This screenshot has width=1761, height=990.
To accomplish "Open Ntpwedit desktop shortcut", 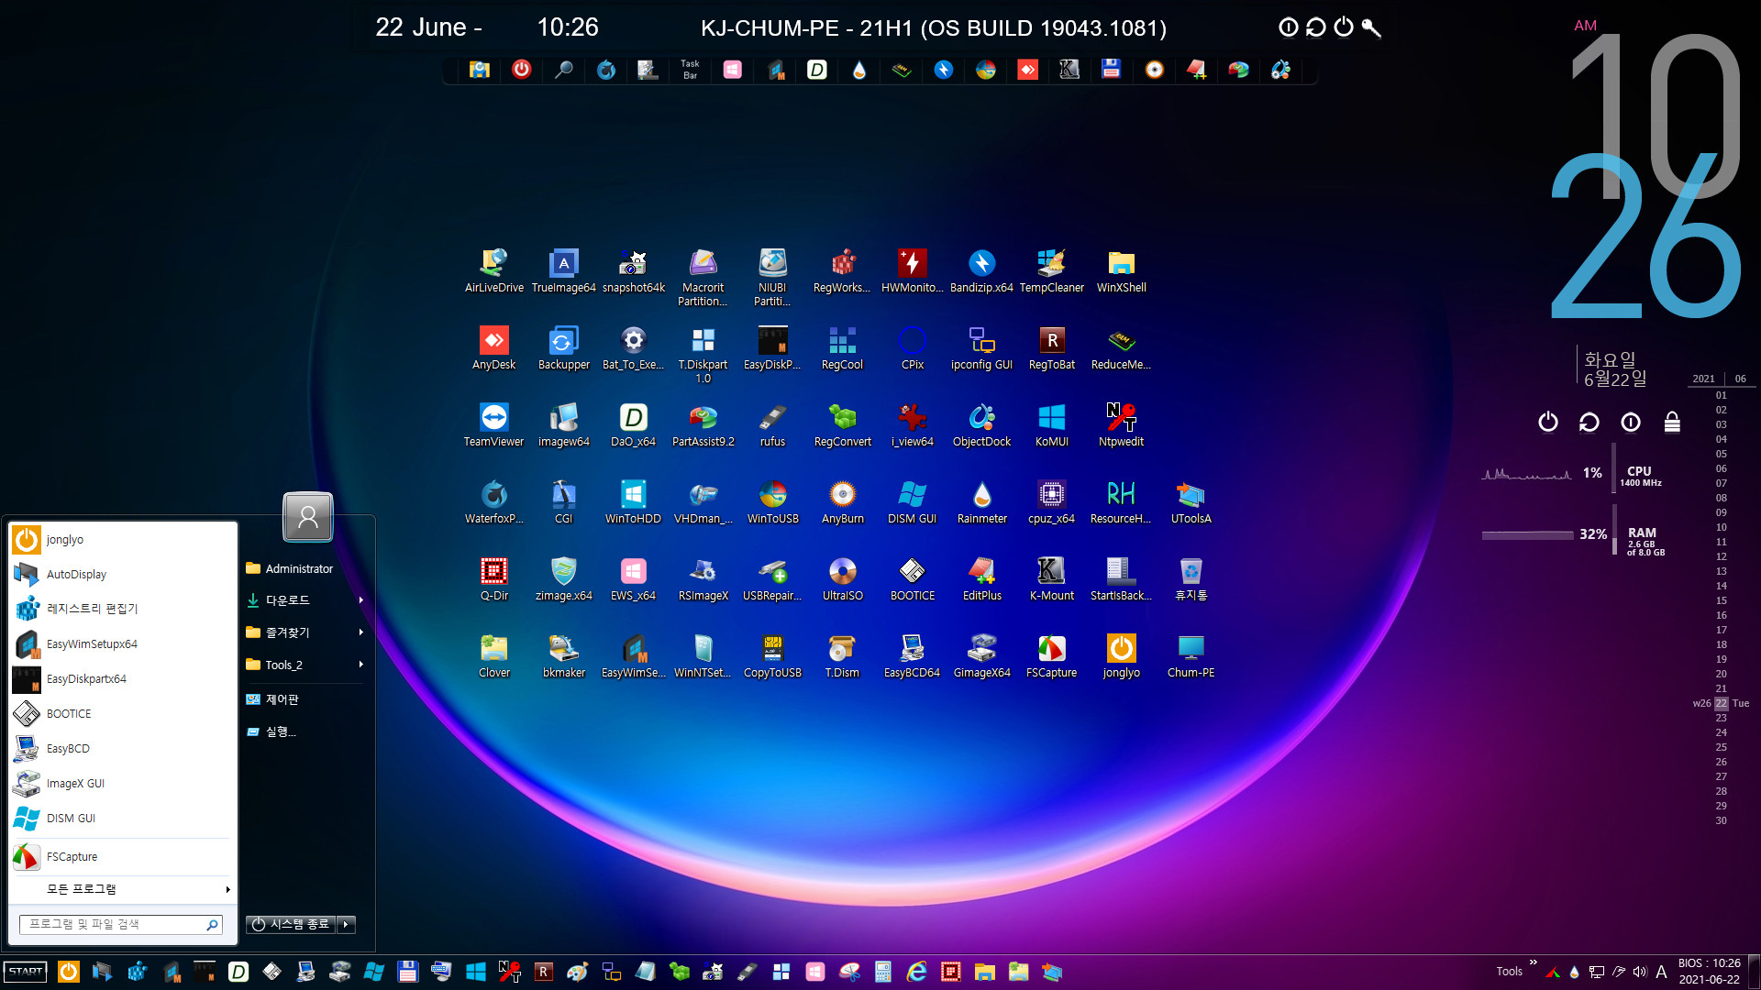I will coord(1121,425).
